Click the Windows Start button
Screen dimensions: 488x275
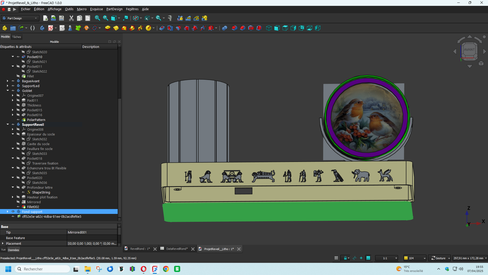coord(8,269)
